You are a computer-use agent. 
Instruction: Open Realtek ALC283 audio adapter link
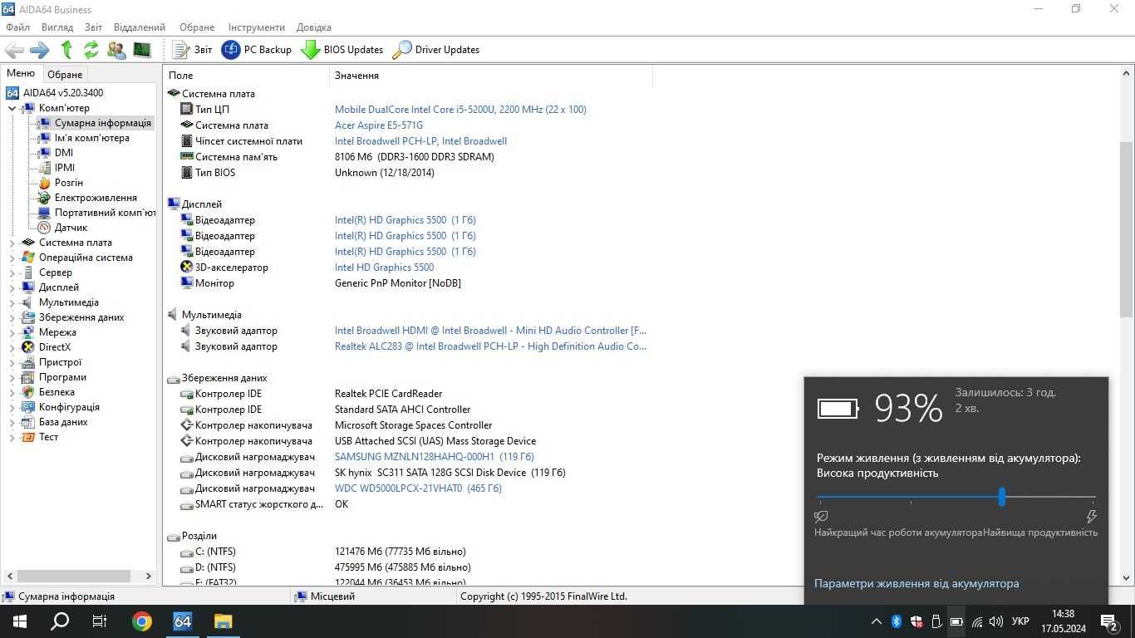(490, 346)
